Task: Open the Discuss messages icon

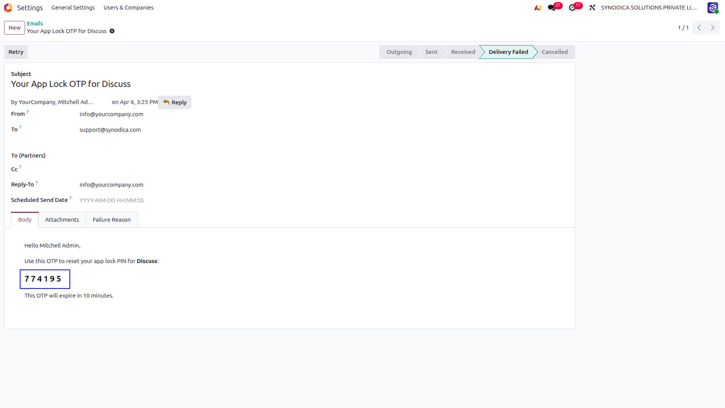Action: pyautogui.click(x=552, y=8)
